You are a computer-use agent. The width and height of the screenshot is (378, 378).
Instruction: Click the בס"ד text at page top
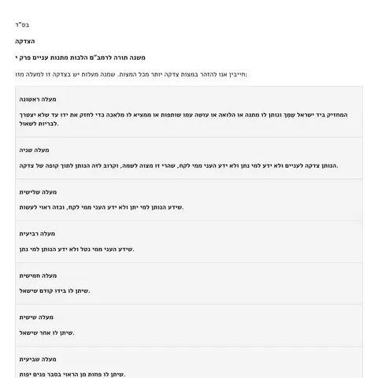22,25
